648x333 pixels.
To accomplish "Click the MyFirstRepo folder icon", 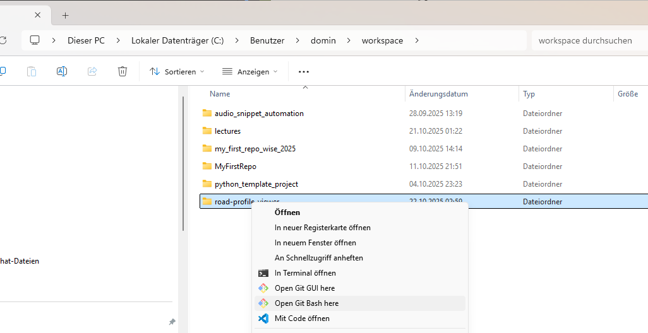I will pyautogui.click(x=207, y=166).
